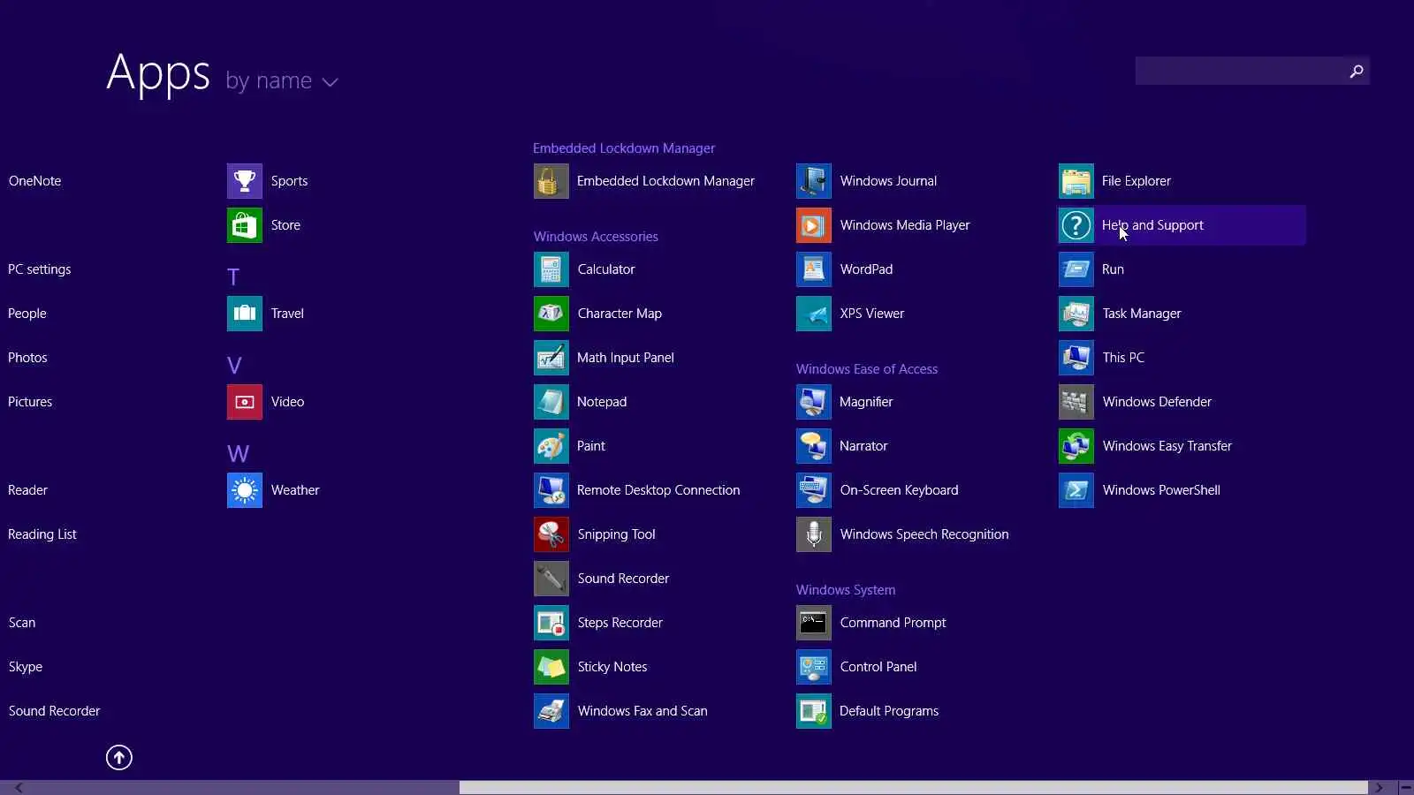Open the Character Map icon
The height and width of the screenshot is (795, 1414).
(551, 314)
